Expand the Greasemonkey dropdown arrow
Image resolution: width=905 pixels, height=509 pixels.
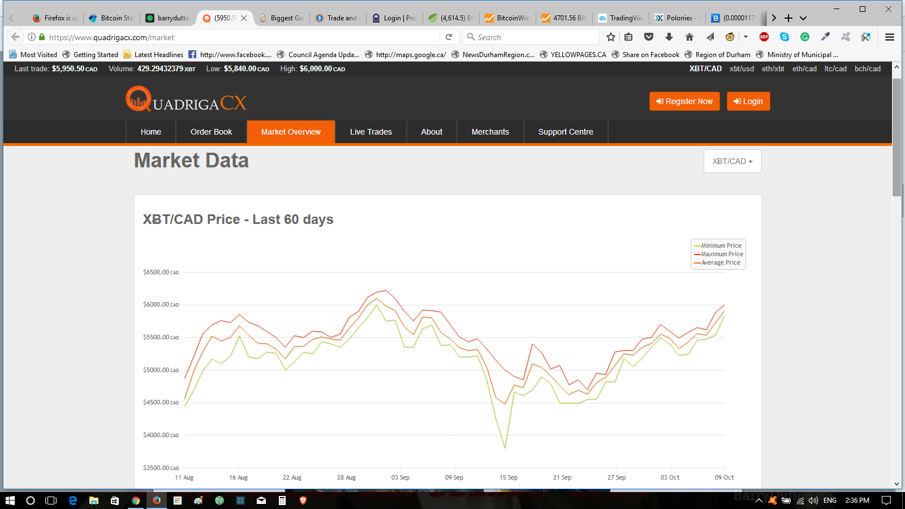(x=745, y=37)
